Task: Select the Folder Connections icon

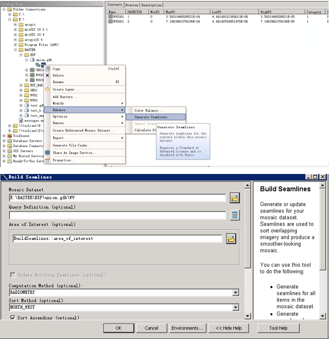Action: coord(9,9)
